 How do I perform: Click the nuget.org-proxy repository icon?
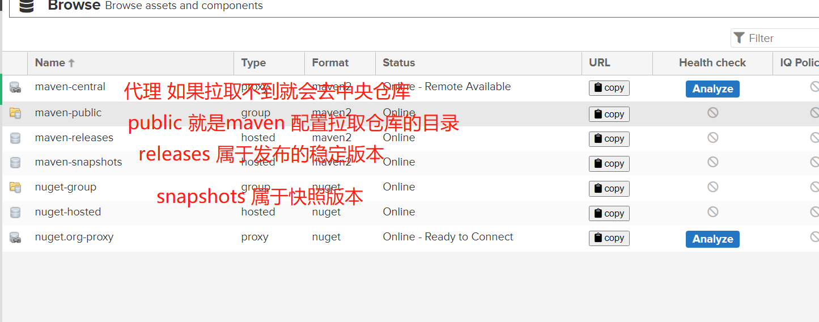(15, 238)
